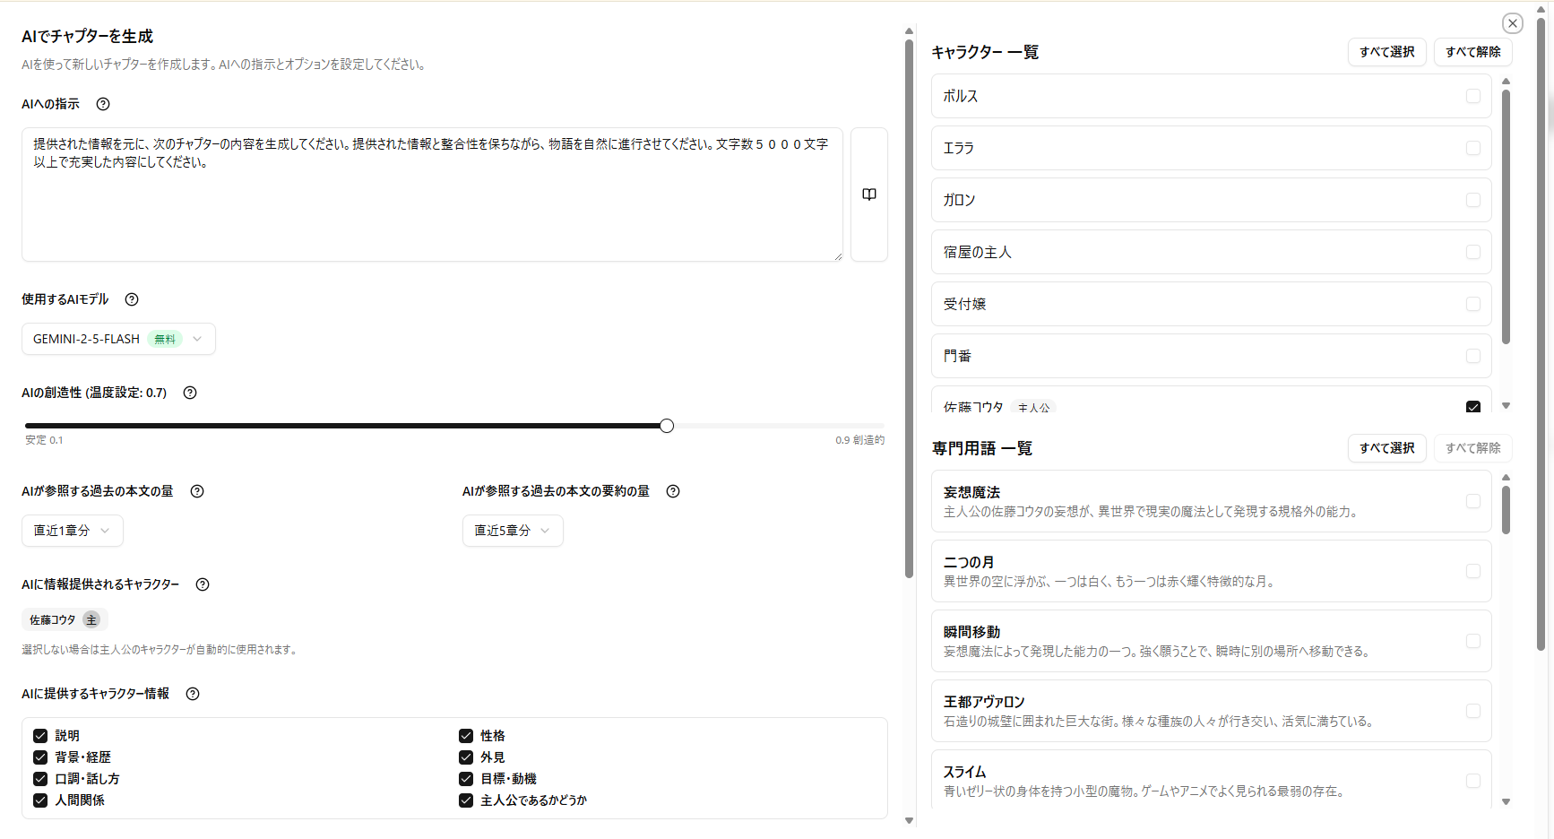Click help icon beside AIが参照する過去の本文の量
Image resolution: width=1554 pixels, height=839 pixels.
(197, 491)
